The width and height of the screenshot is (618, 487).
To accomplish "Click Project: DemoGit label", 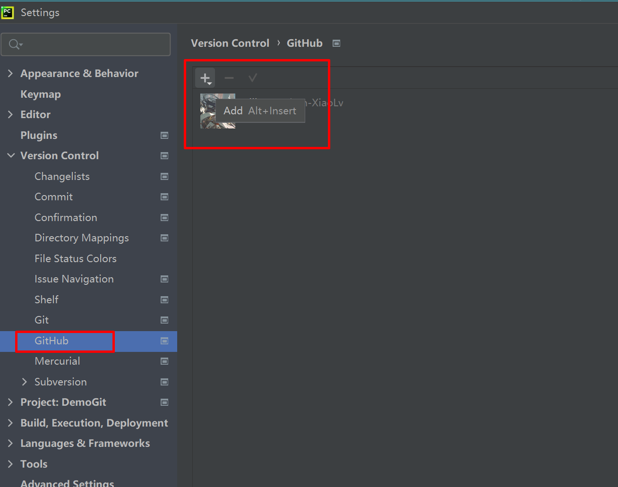I will (x=63, y=402).
